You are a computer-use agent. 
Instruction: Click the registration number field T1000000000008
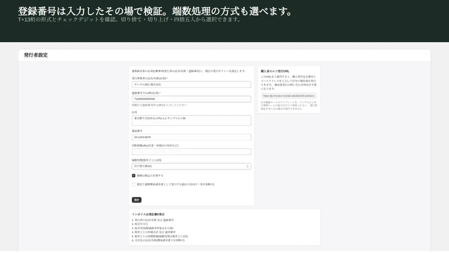pyautogui.click(x=191, y=99)
